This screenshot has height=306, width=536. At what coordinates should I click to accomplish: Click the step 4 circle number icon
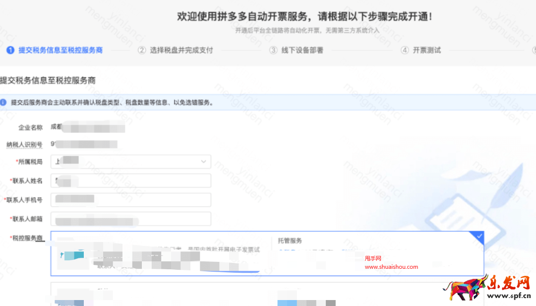point(405,50)
